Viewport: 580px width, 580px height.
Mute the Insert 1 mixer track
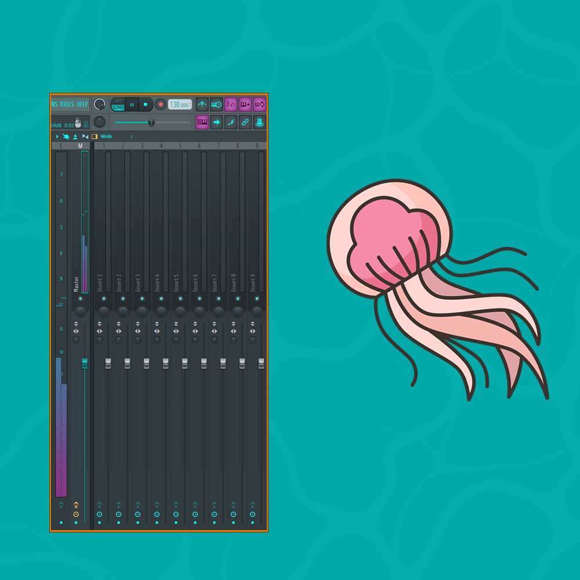99,523
